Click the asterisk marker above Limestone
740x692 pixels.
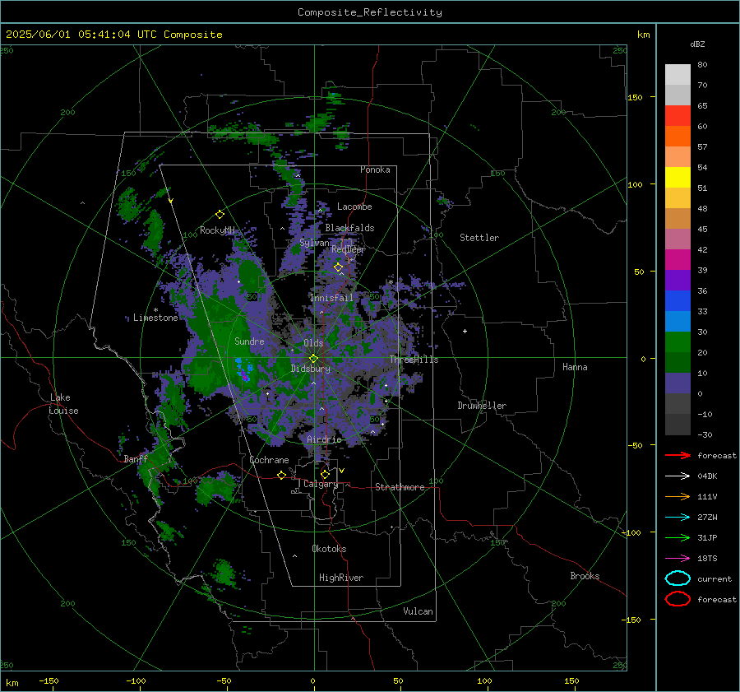click(155, 310)
